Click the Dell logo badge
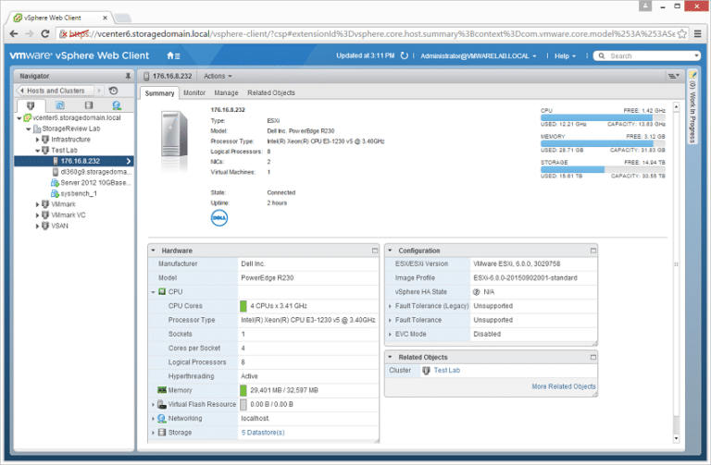The image size is (711, 465). pos(219,218)
